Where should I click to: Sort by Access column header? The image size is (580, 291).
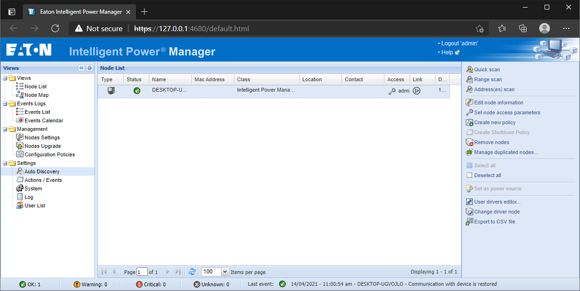tap(397, 79)
